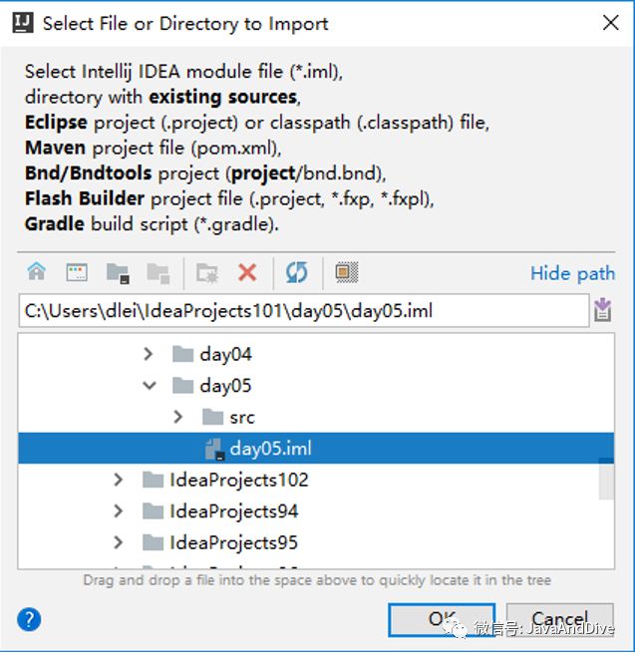
Task: Cancel the import dialog
Action: click(560, 619)
